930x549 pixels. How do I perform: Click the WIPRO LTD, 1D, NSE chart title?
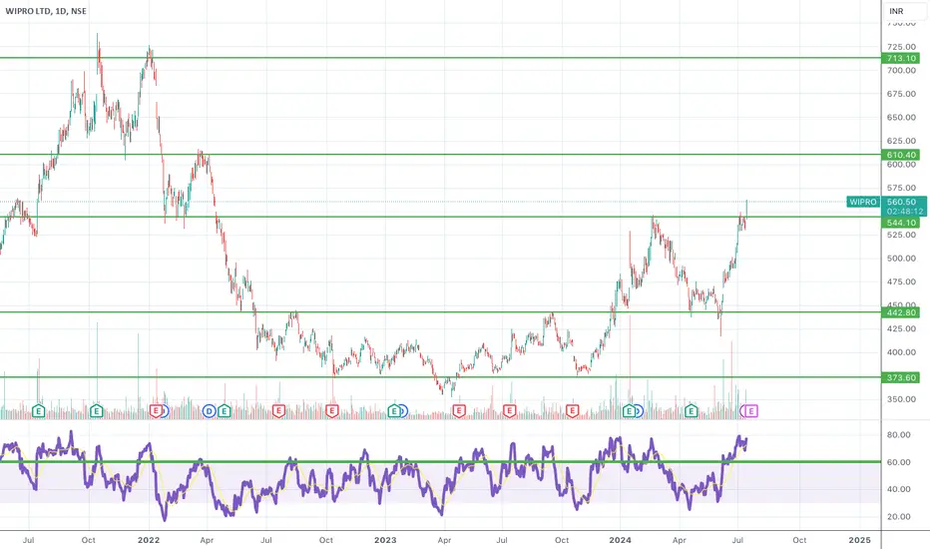tap(46, 11)
